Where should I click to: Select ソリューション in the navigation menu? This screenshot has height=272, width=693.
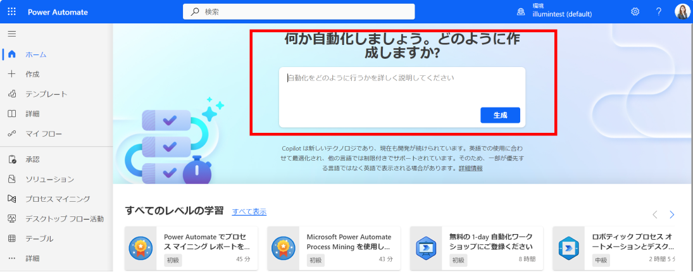tap(50, 179)
